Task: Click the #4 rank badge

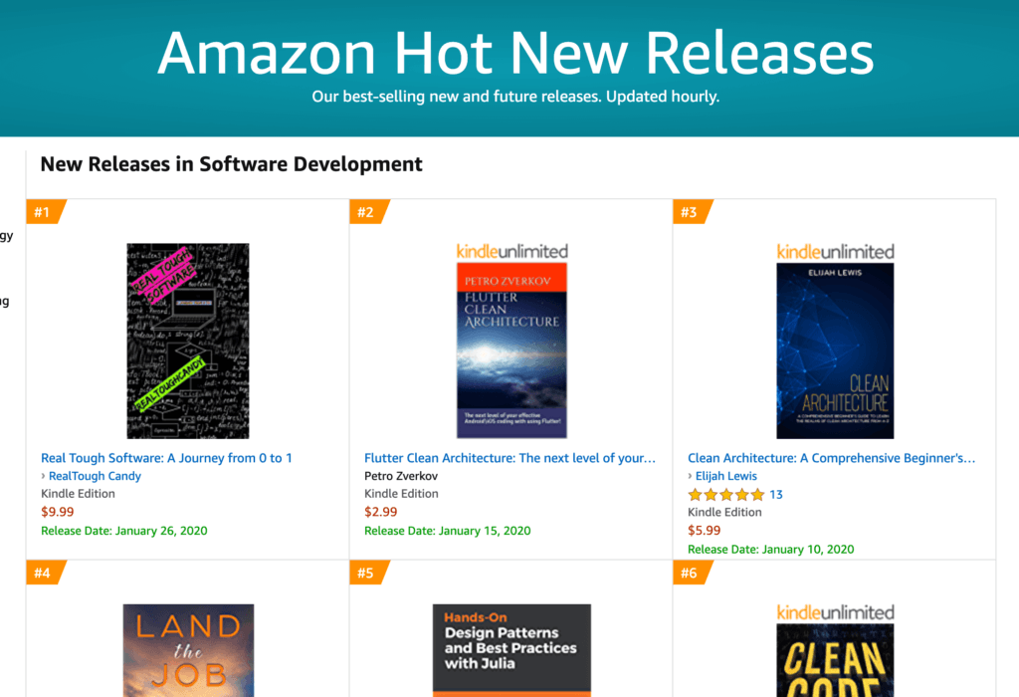Action: tap(46, 573)
